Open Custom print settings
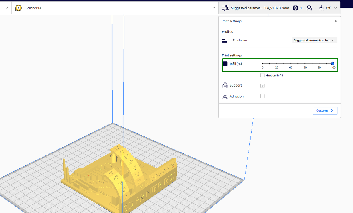This screenshot has height=213, width=353. [x=325, y=110]
